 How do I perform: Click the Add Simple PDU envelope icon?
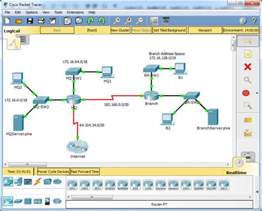(248, 120)
